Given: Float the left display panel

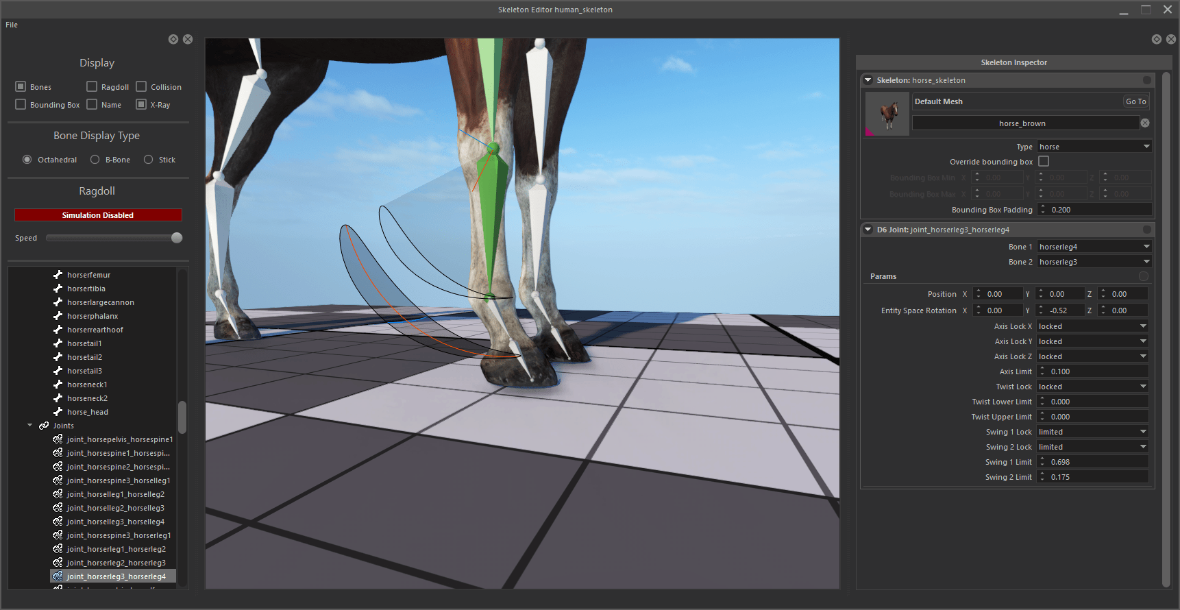Looking at the screenshot, I should [173, 40].
